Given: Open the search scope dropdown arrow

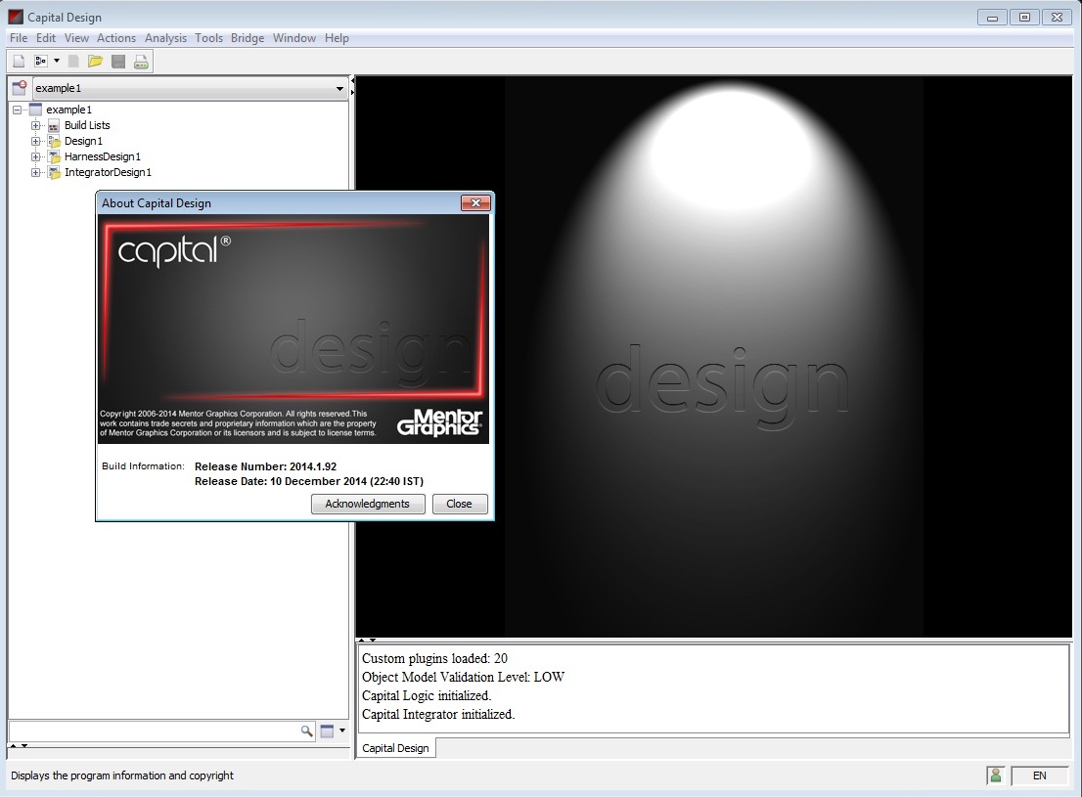Looking at the screenshot, I should (x=342, y=731).
